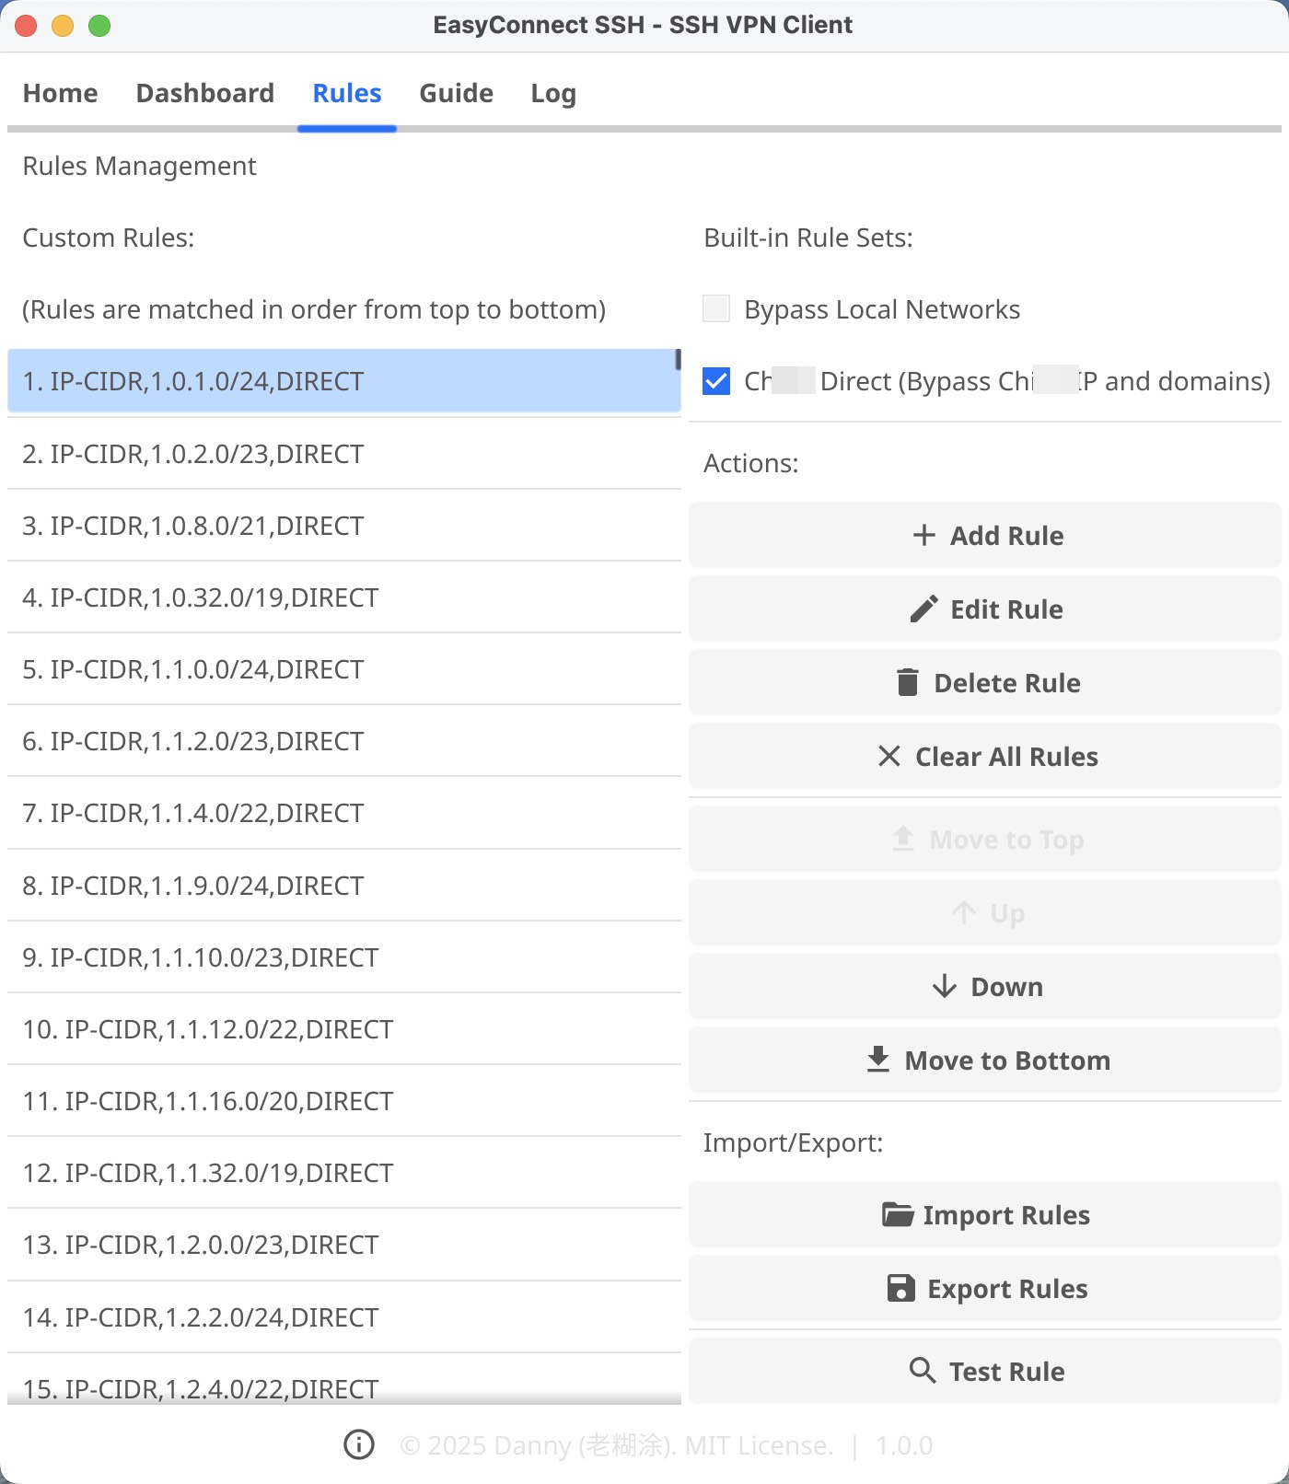Select rule 4. IP-CIDR,1.0.32.0/19,DIRECT
1289x1484 pixels.
point(343,597)
